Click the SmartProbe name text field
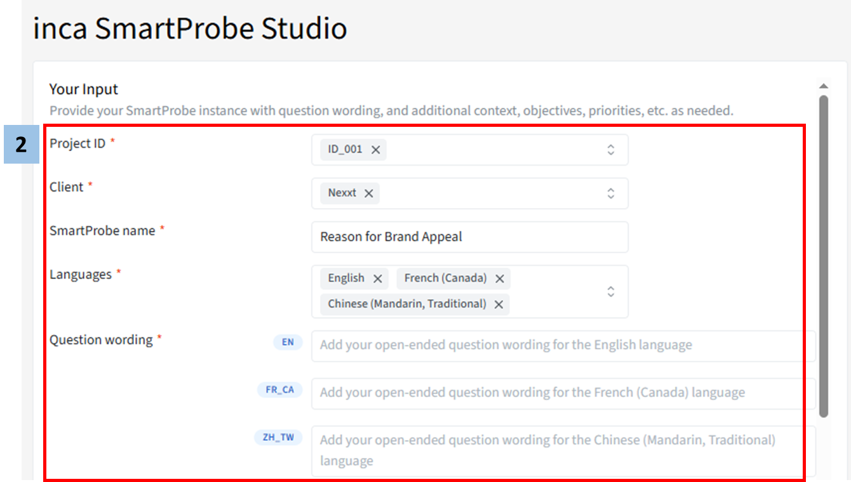 pyautogui.click(x=469, y=237)
